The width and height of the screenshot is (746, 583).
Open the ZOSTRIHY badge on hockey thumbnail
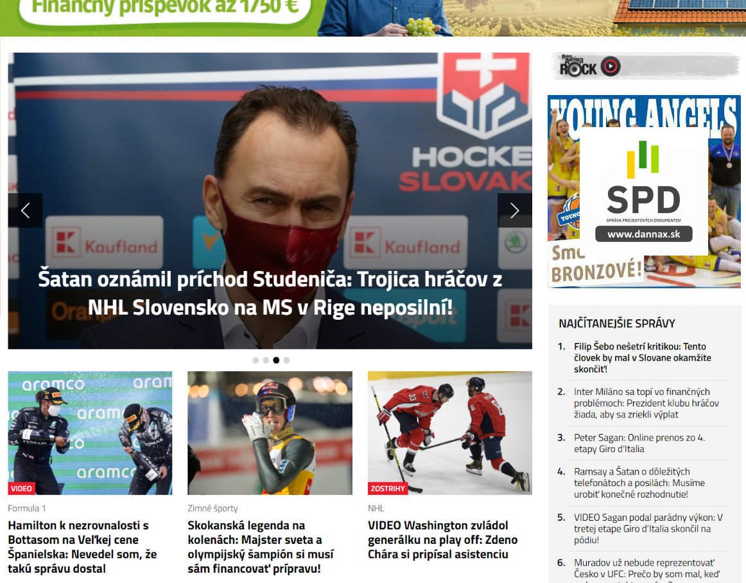coord(388,488)
